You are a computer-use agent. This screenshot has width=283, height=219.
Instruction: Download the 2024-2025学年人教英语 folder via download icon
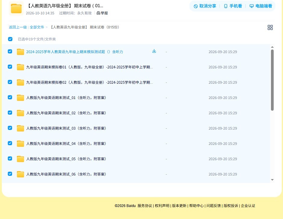pyautogui.click(x=154, y=51)
